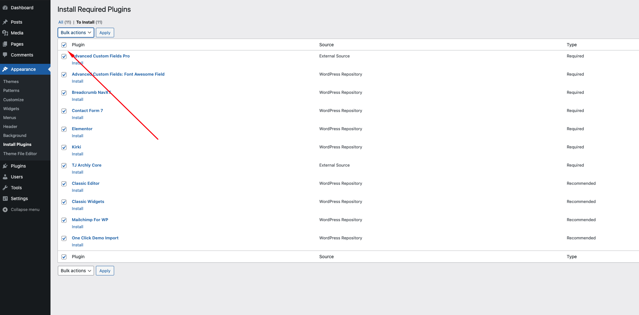Screen dimensions: 639x315
Task: Uncheck the Breadcrumb NavXT checkbox
Action: 64,93
